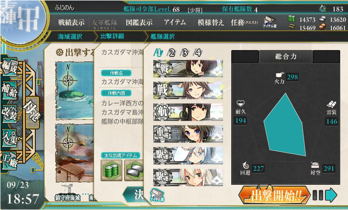Open the 改装 remodel icon
Viewport: 348px width, 210px height.
pyautogui.click(x=9, y=114)
